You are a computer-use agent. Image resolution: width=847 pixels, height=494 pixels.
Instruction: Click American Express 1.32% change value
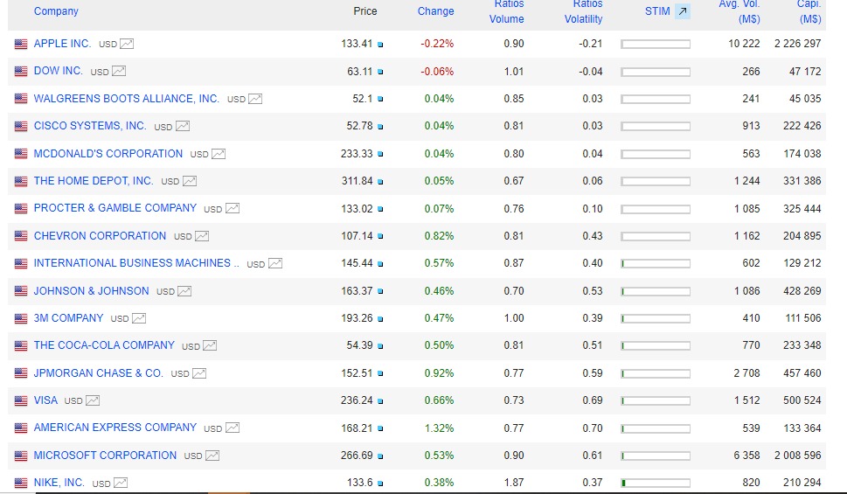coord(439,428)
